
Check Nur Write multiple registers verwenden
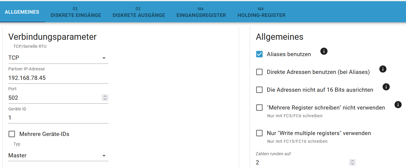coord(259,133)
